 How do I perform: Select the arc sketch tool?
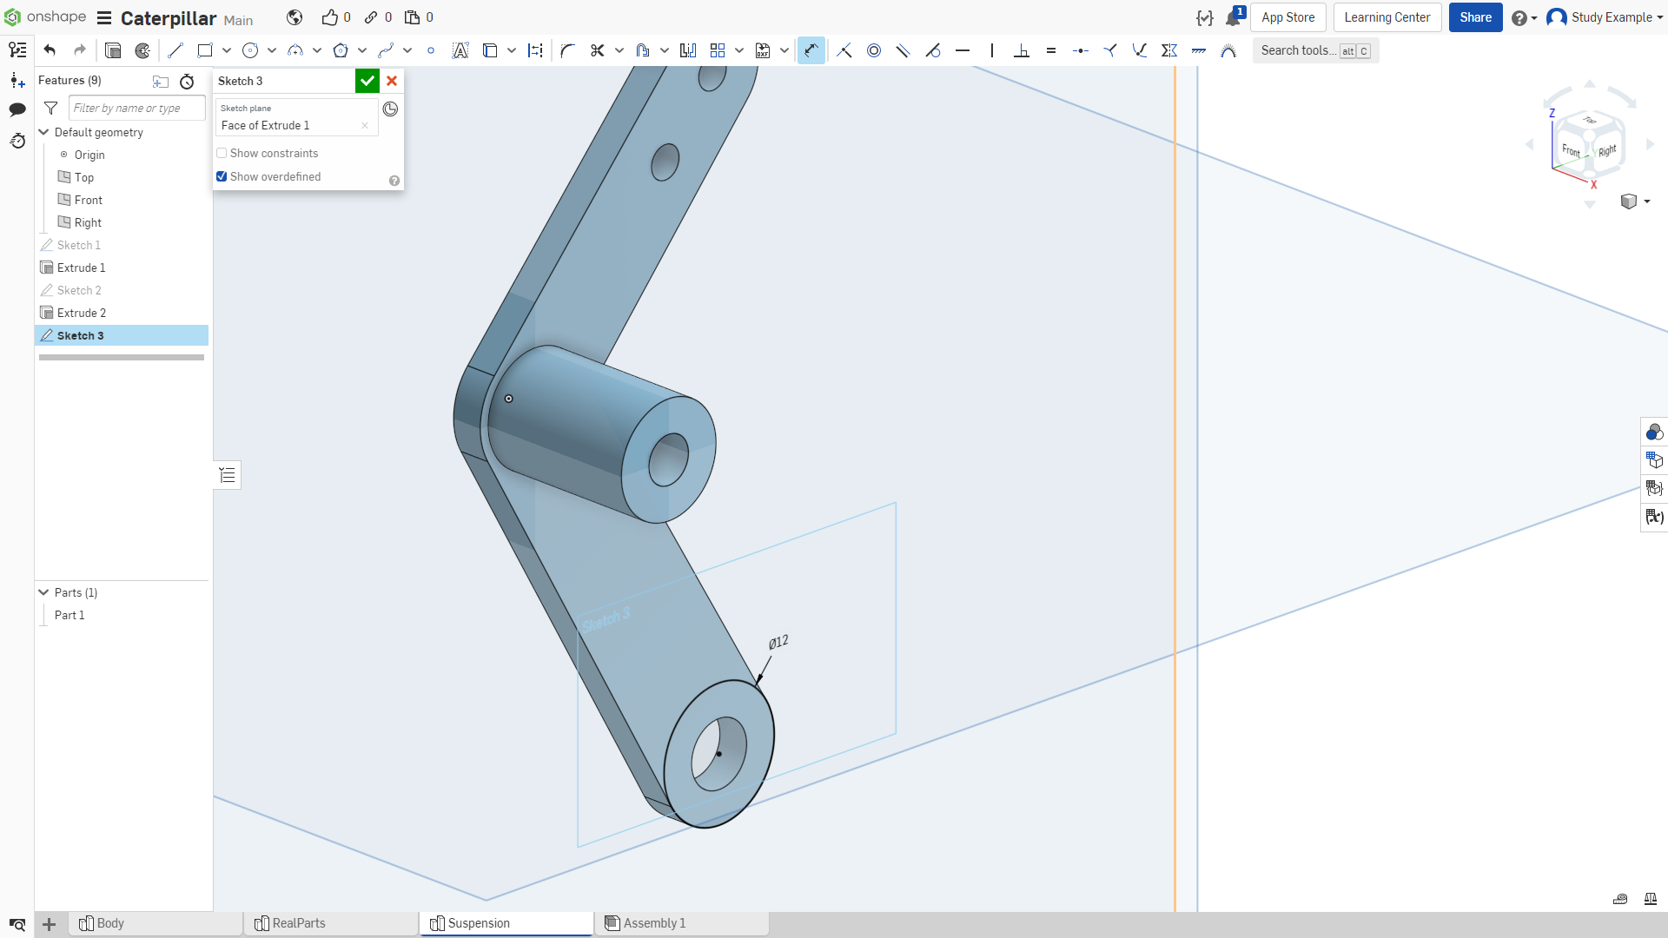(295, 50)
